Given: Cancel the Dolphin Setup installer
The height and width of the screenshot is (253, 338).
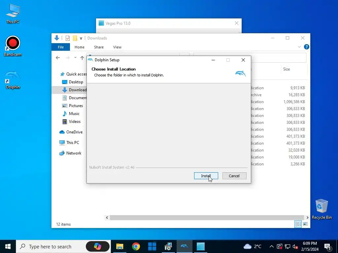Looking at the screenshot, I should [x=234, y=176].
